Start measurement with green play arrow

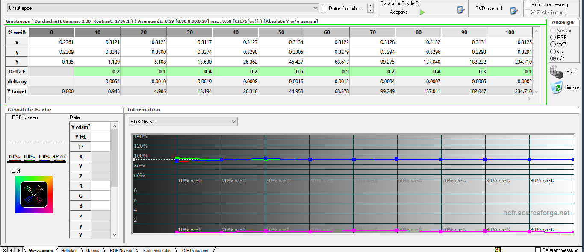[422, 12]
